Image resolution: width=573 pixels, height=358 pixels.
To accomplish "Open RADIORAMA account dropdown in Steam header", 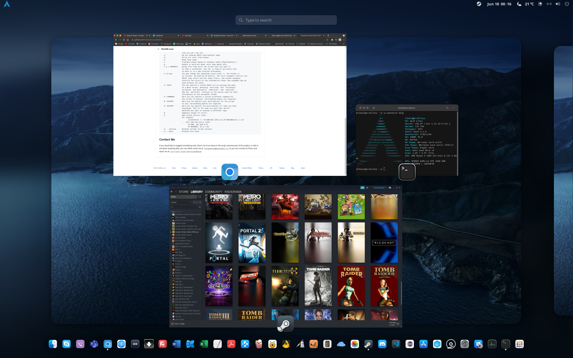I will point(380,188).
